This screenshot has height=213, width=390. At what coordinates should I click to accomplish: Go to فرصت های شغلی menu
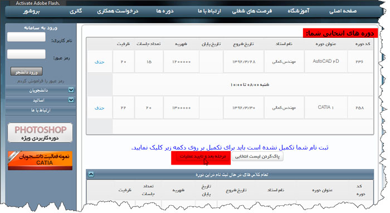point(252,11)
